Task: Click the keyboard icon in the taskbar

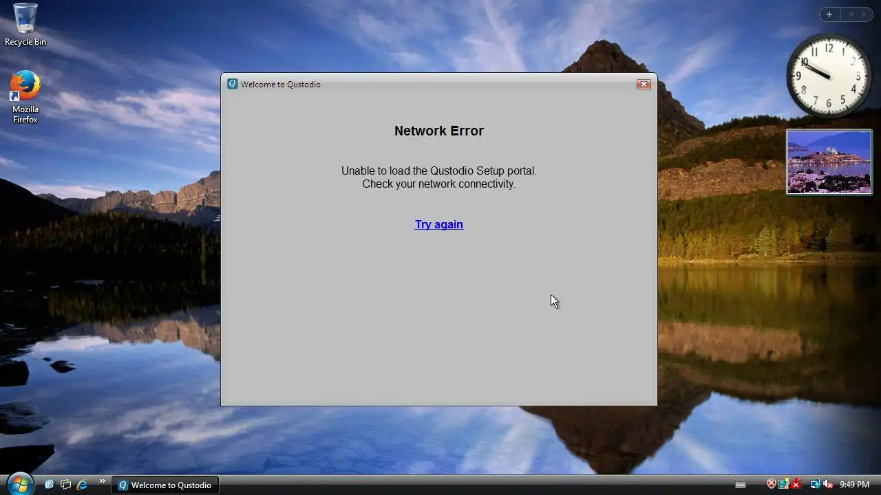Action: click(x=741, y=485)
